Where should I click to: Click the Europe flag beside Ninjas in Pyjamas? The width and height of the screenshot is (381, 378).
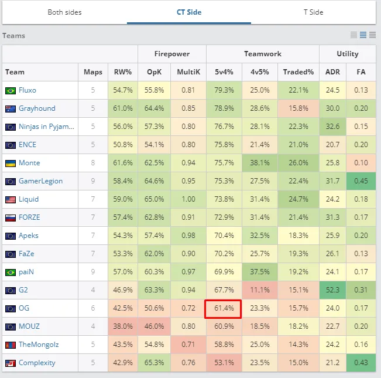11,127
